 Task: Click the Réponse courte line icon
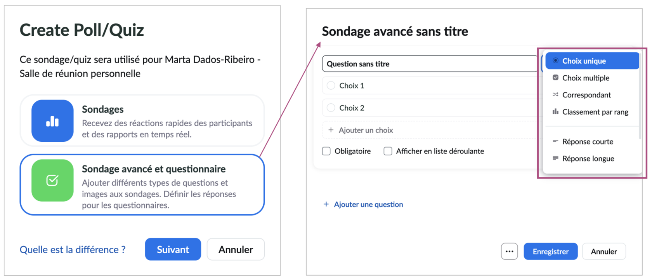[x=555, y=141]
